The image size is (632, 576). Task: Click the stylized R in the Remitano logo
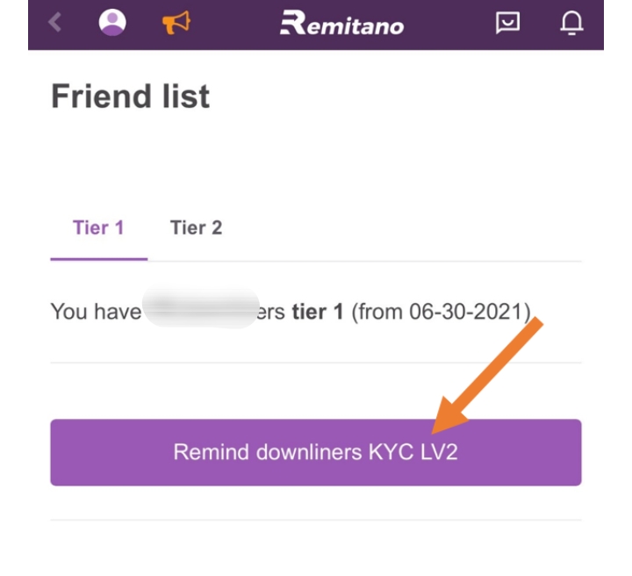pos(291,24)
